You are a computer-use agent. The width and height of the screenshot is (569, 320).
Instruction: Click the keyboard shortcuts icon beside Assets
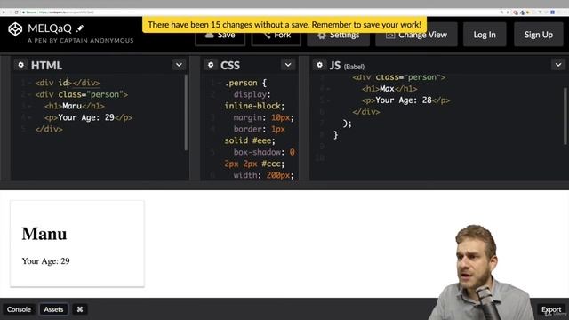pos(80,309)
